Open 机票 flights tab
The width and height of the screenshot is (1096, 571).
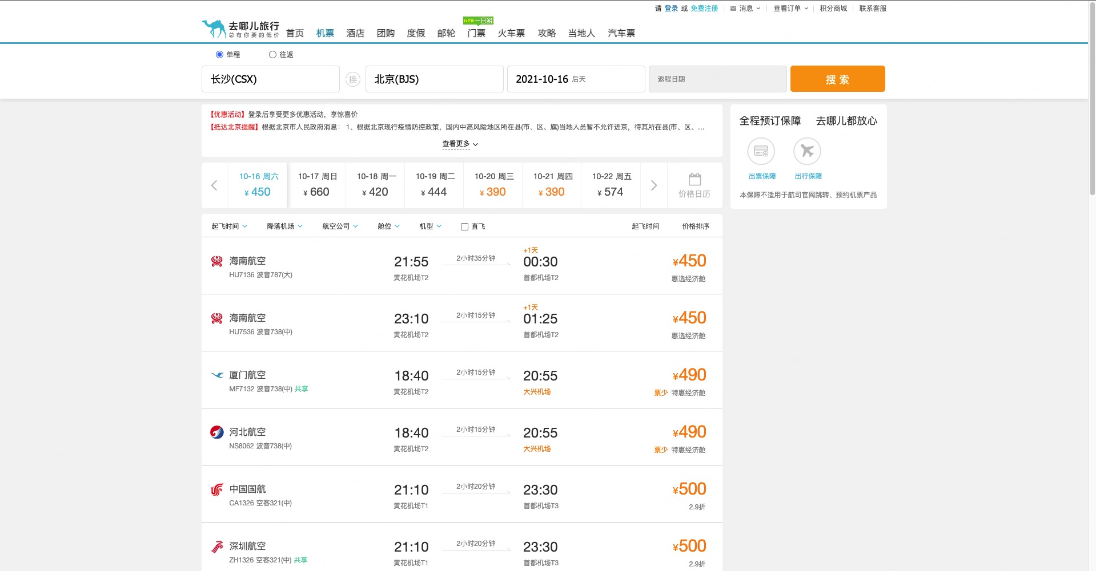(x=326, y=33)
